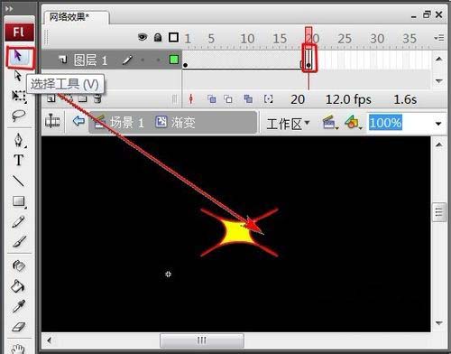451x354 pixels.
Task: Select the Line tool
Action: pyautogui.click(x=19, y=181)
